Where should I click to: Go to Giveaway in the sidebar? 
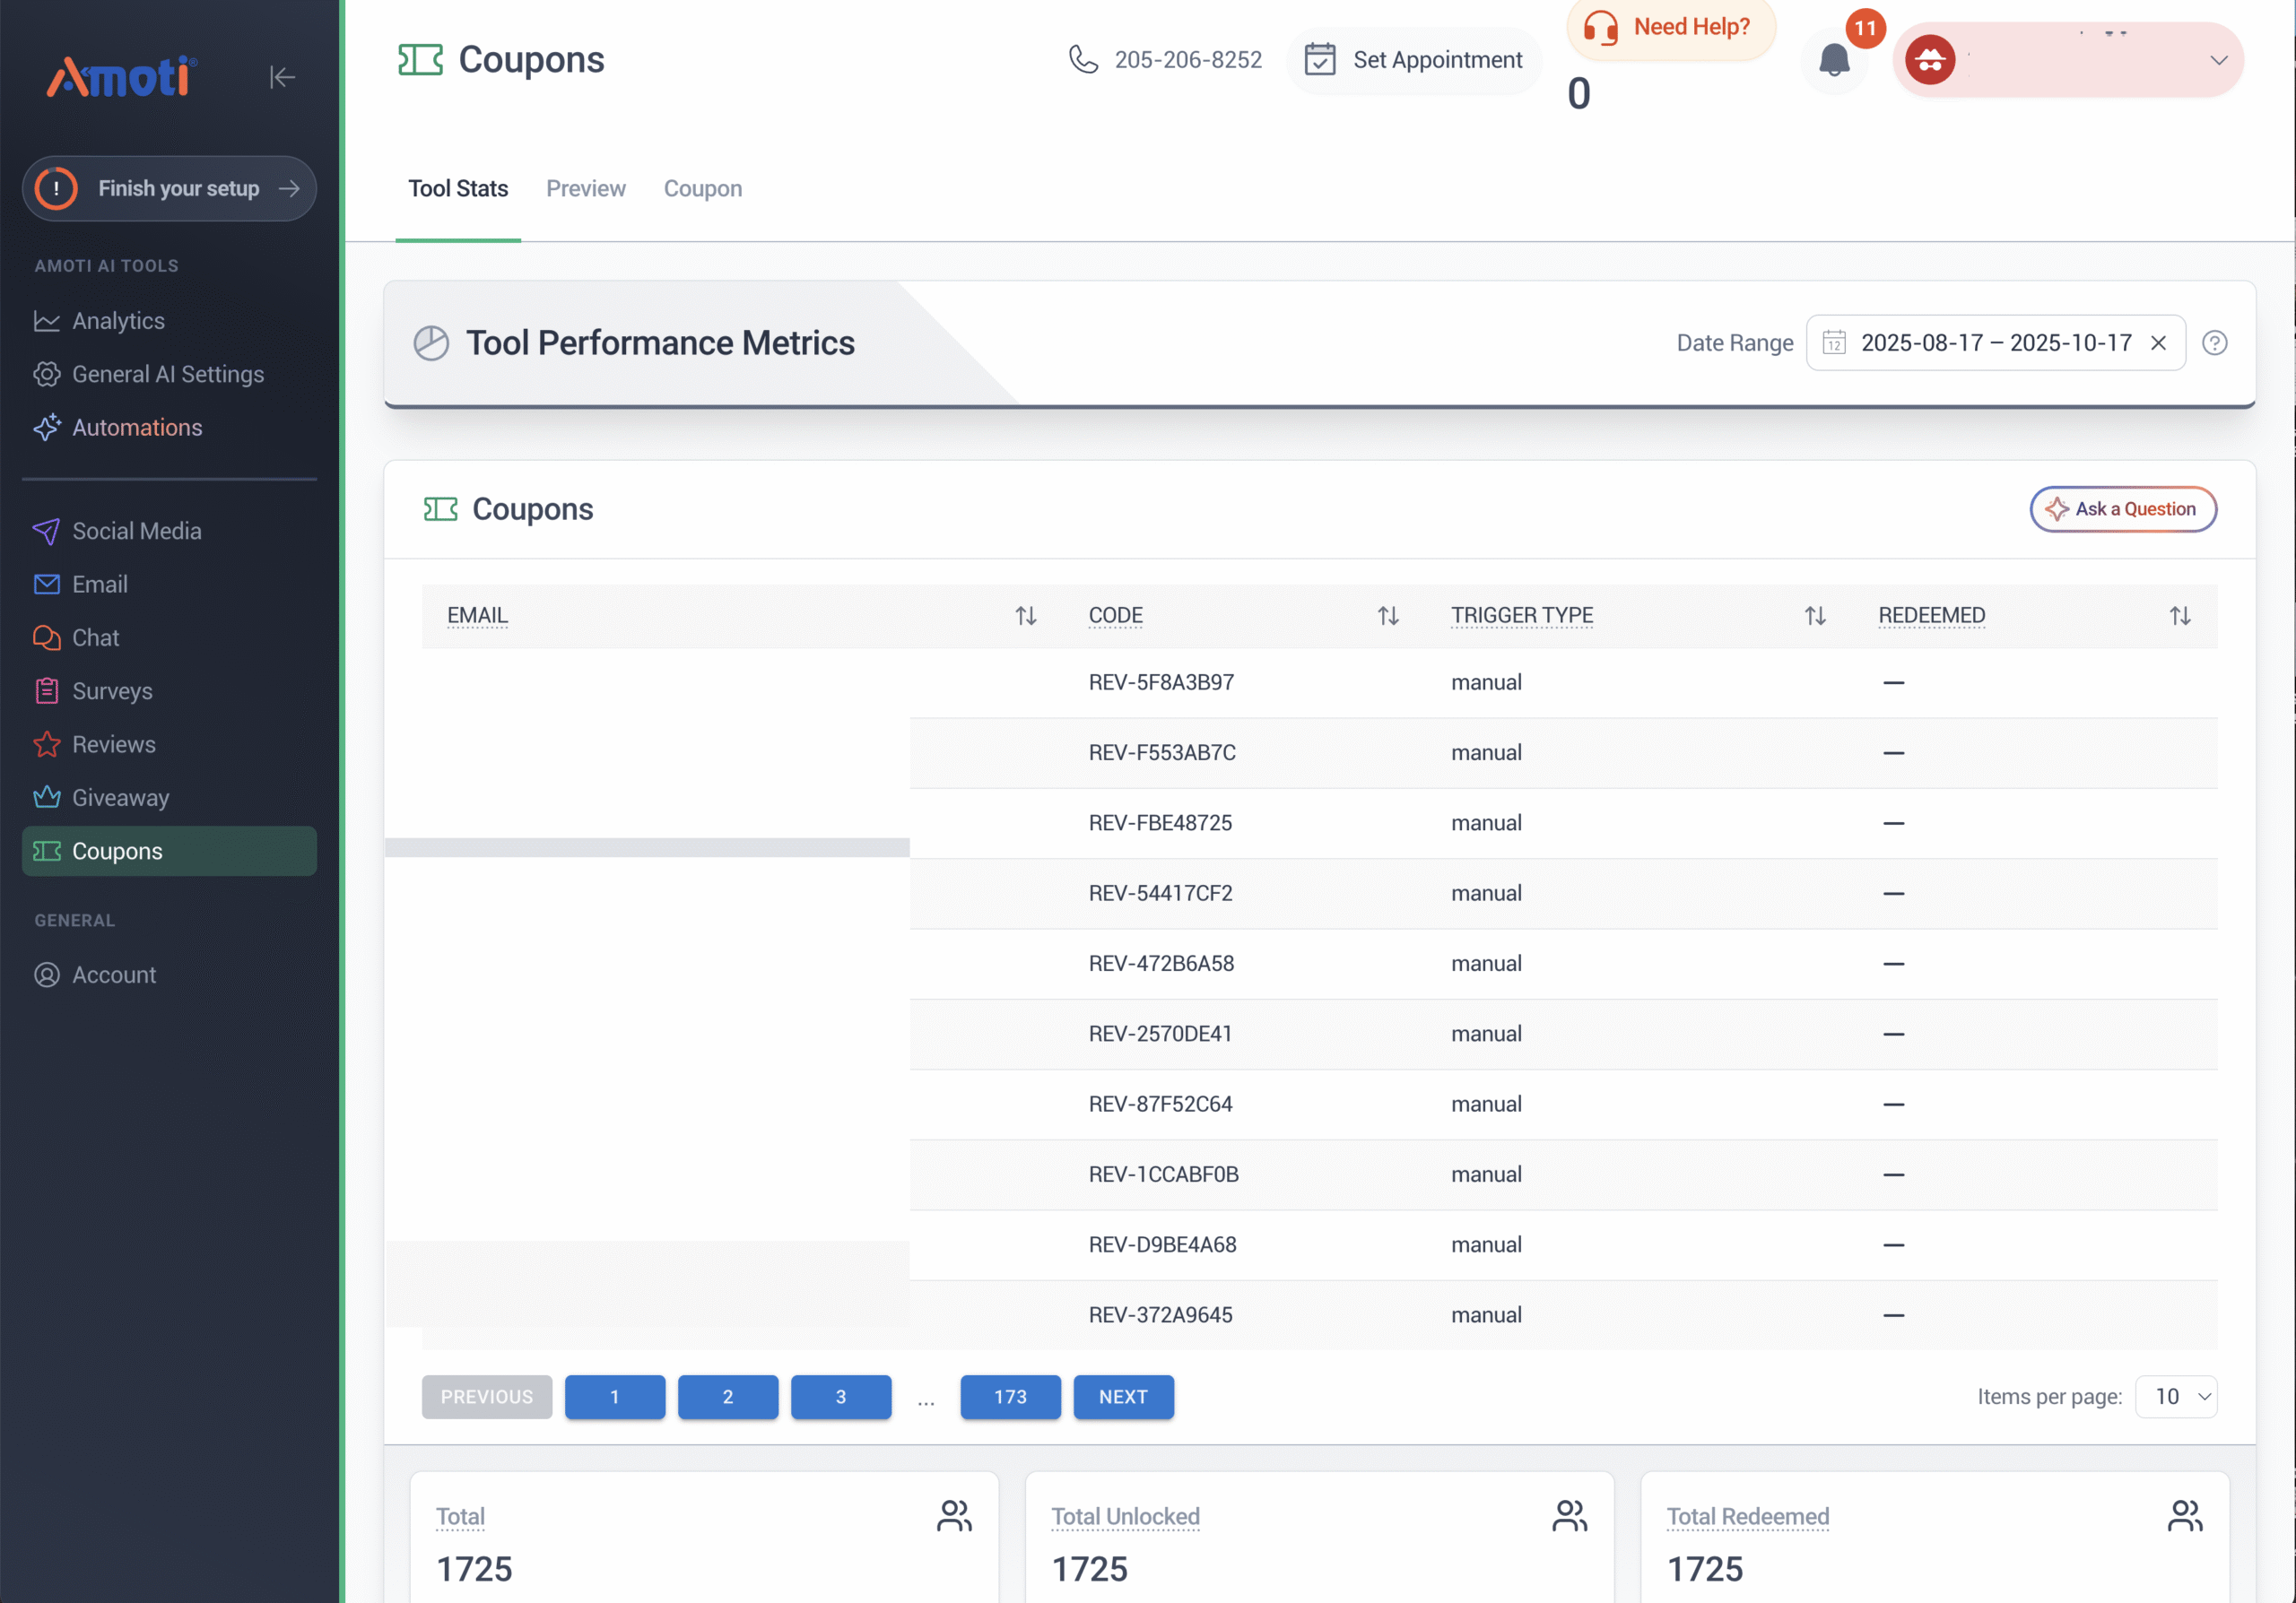pyautogui.click(x=120, y=798)
